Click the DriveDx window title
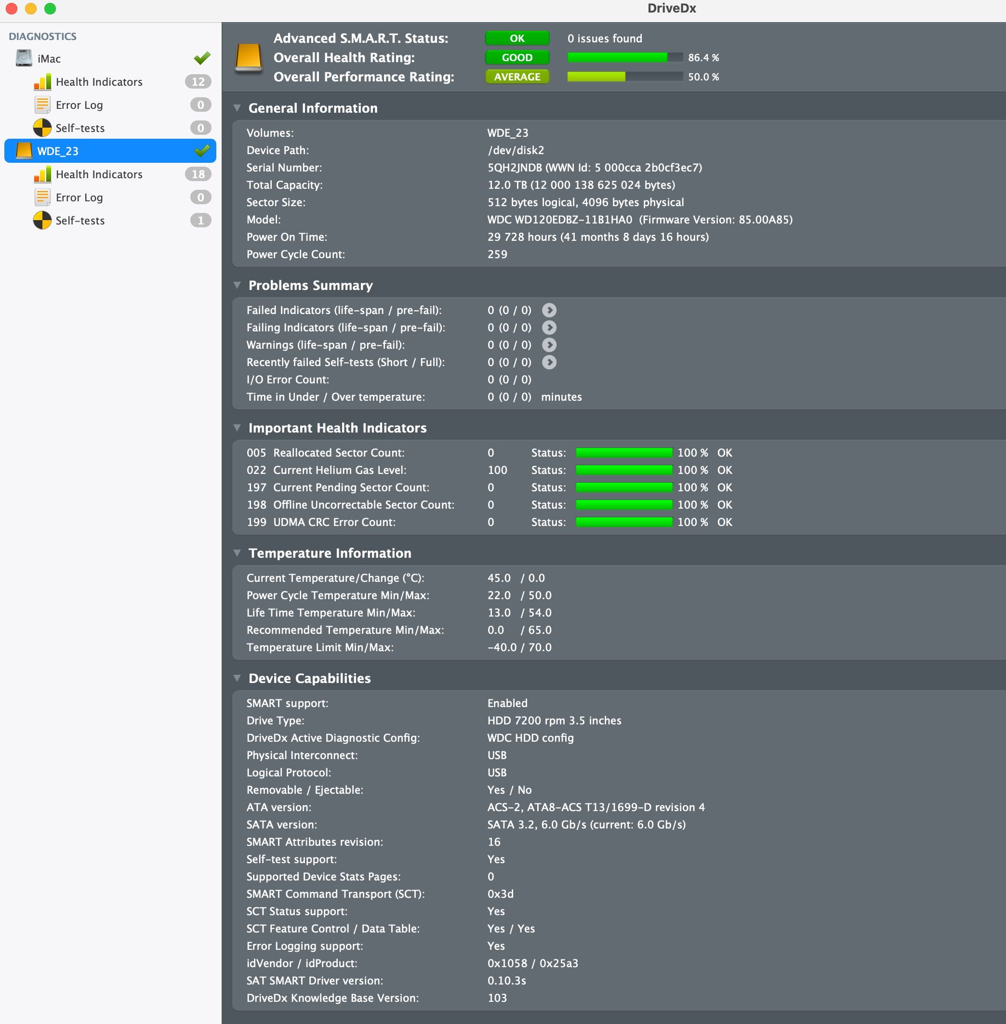Screen dimensions: 1006x1024 672,9
